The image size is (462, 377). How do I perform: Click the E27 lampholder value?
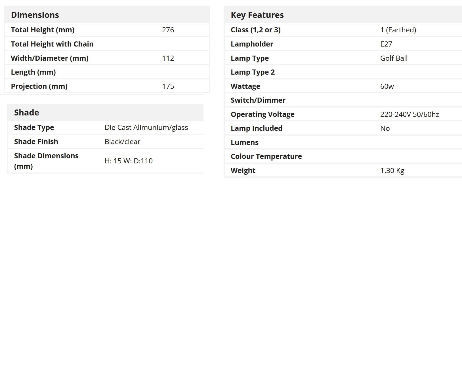tap(386, 44)
